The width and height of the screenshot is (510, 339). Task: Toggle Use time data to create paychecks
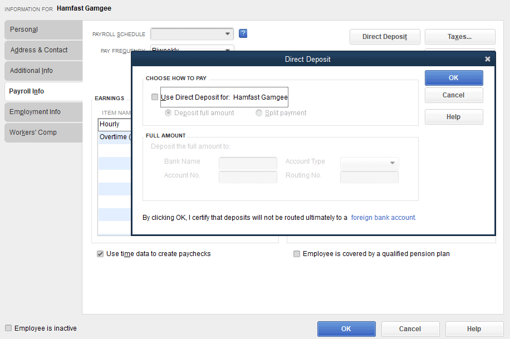(100, 254)
